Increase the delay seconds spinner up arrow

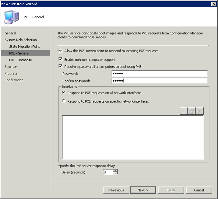[115, 171]
